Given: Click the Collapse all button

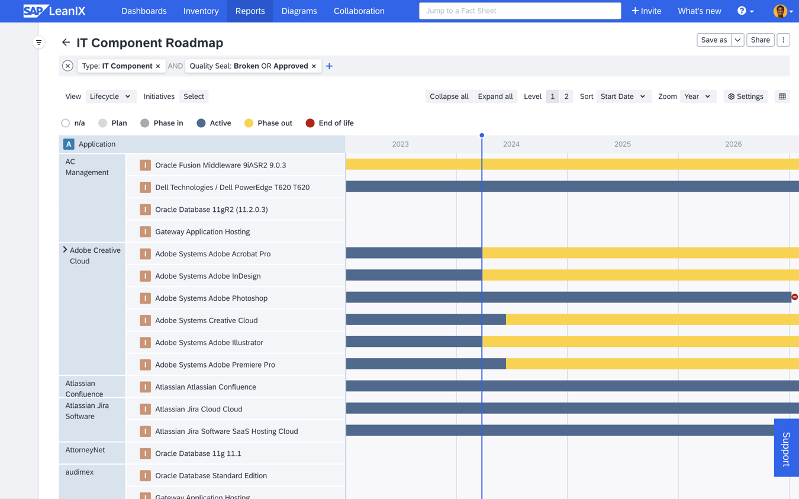Looking at the screenshot, I should tap(449, 96).
